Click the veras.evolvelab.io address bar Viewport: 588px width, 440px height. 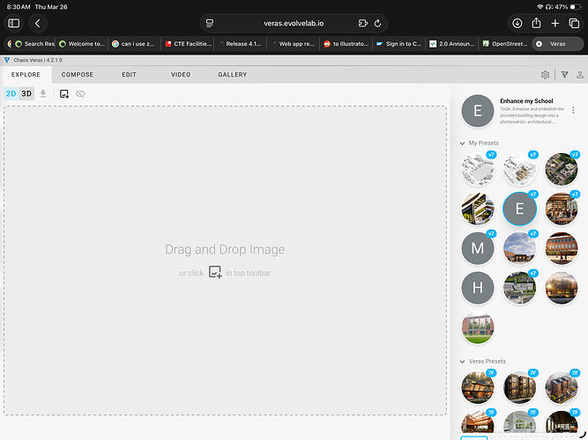pyautogui.click(x=293, y=23)
